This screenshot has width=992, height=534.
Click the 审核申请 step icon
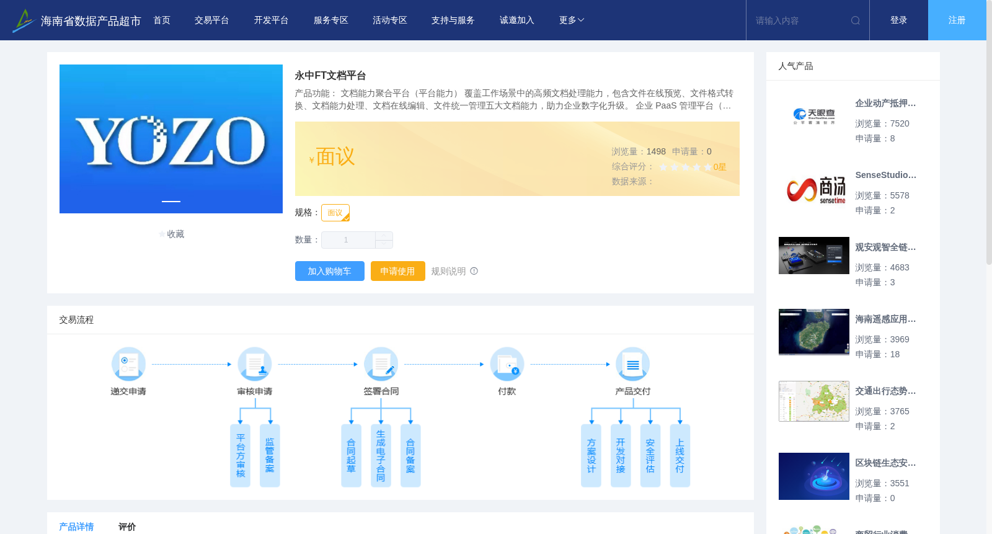pos(255,364)
